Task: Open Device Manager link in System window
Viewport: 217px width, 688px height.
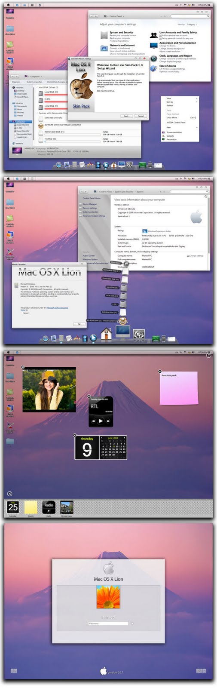Action: tap(89, 204)
